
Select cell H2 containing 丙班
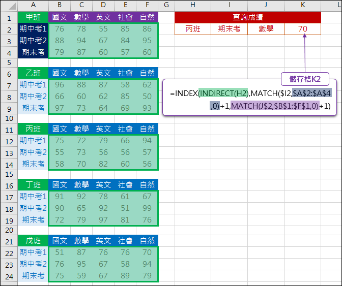[x=193, y=29]
